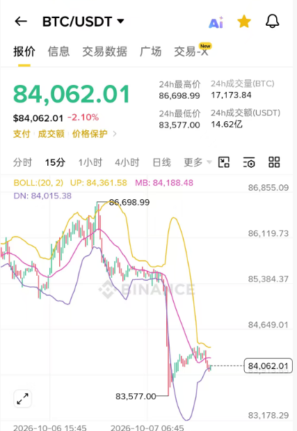Open the chart drawing tools icon

pyautogui.click(x=224, y=162)
